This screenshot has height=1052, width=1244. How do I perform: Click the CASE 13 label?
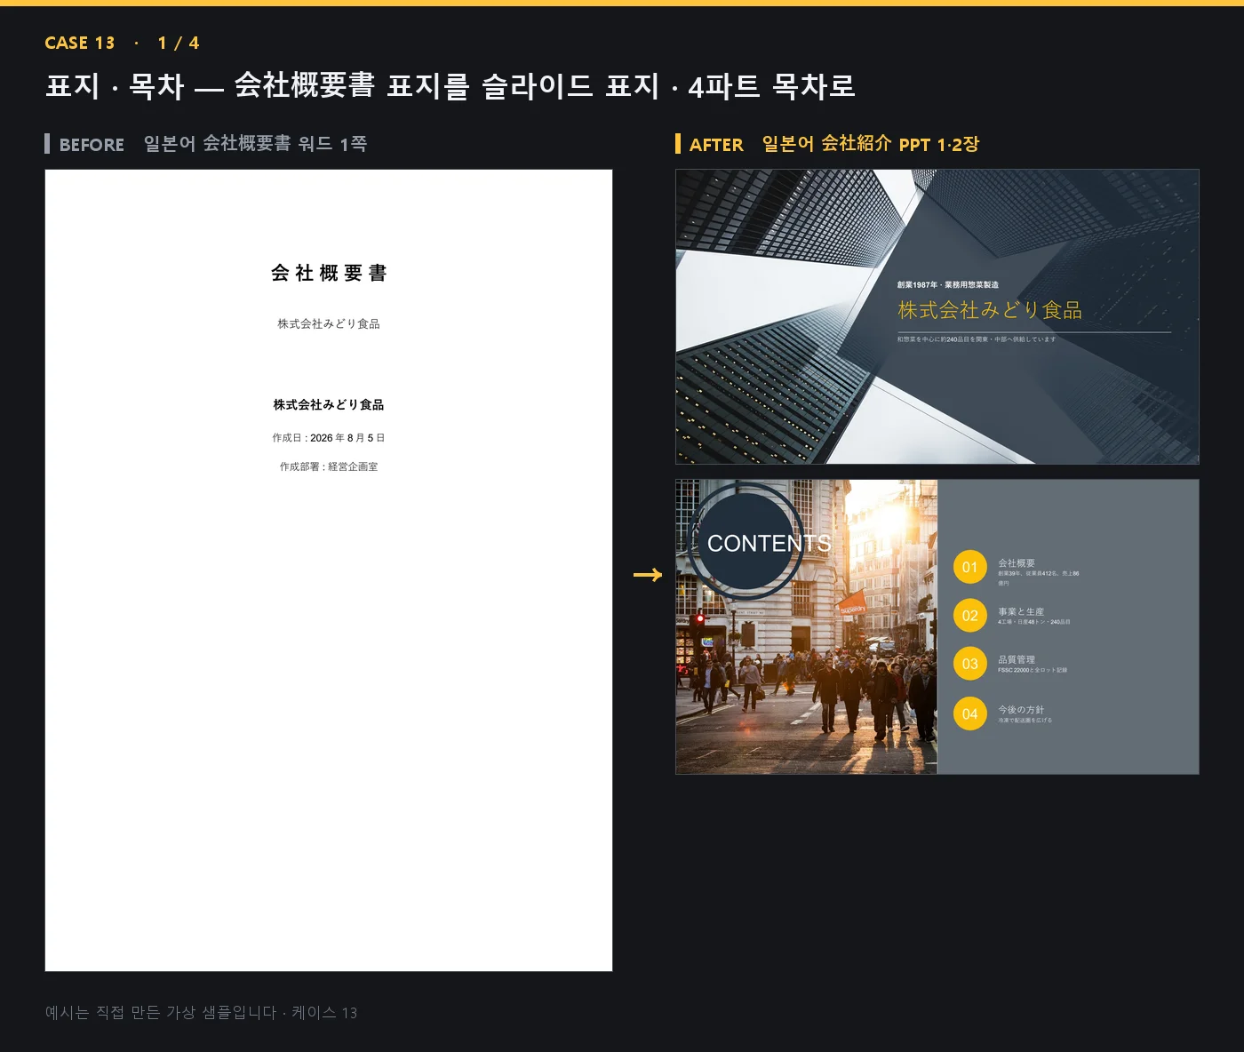tap(80, 43)
